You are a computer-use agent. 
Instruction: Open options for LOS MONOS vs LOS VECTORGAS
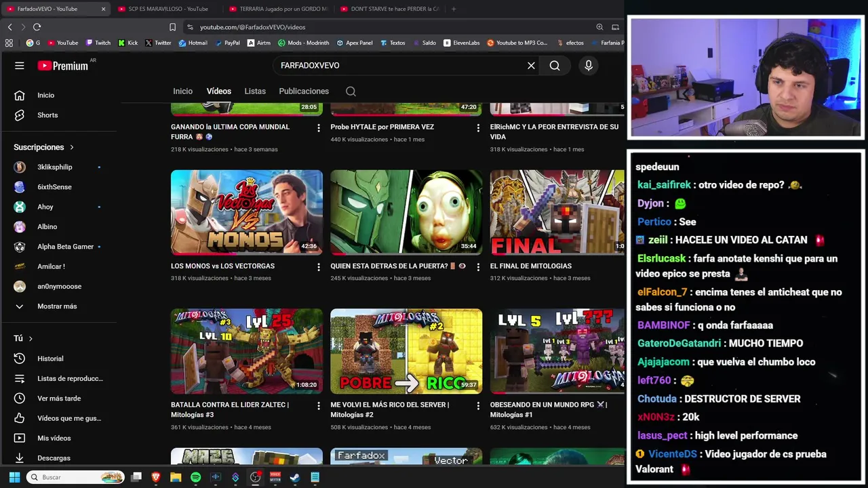click(319, 267)
